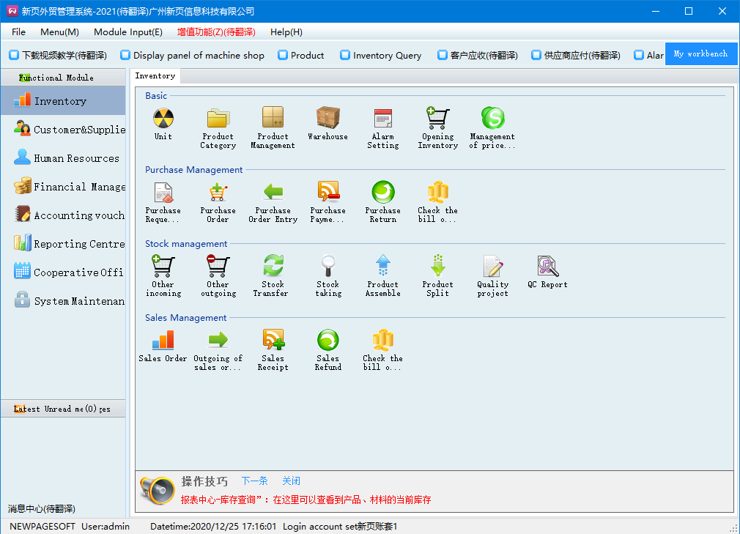
Task: Launch Stock Transfer icon
Action: point(273,267)
